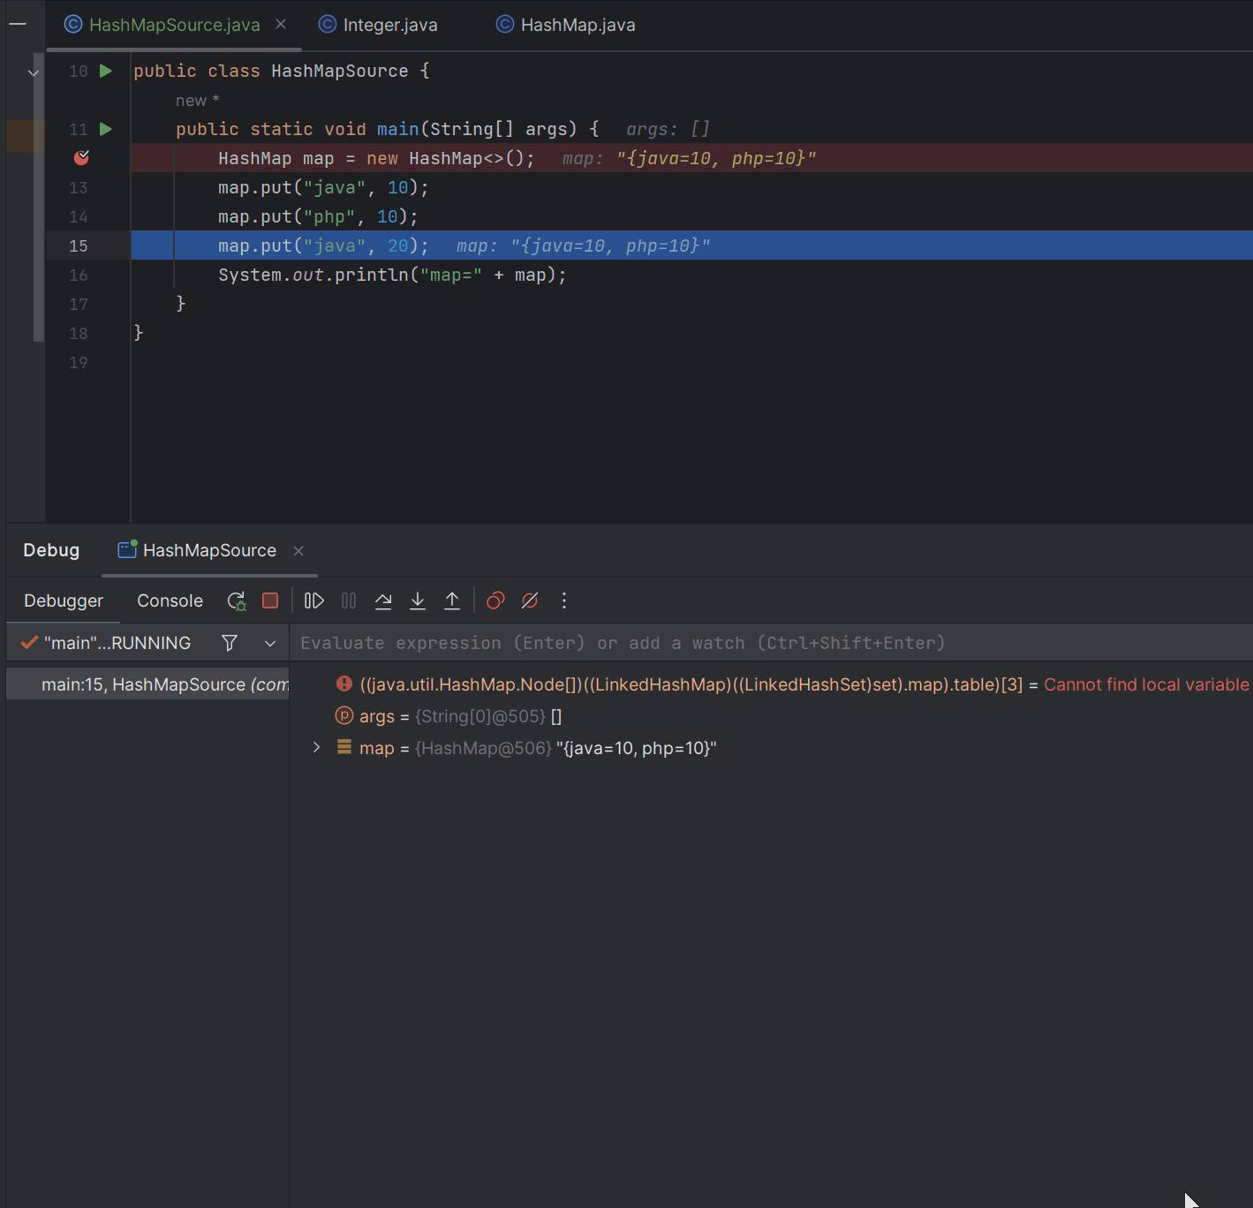Step out of the current method

point(452,600)
